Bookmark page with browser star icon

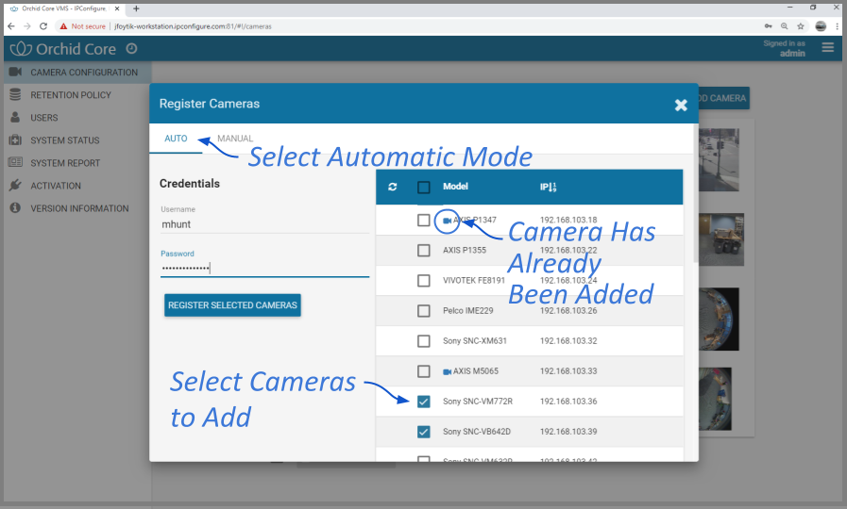tap(800, 26)
